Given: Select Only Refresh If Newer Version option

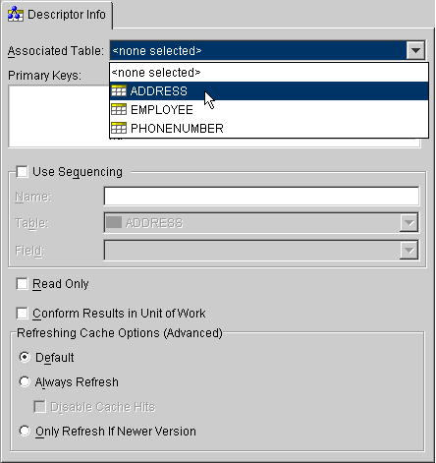Looking at the screenshot, I should [x=25, y=431].
